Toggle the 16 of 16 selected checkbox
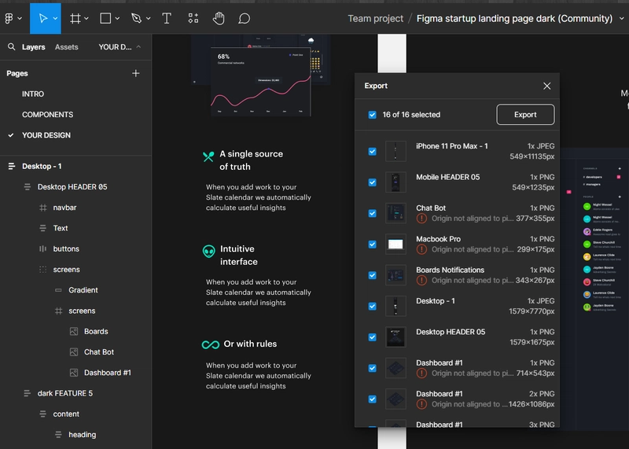 tap(372, 115)
